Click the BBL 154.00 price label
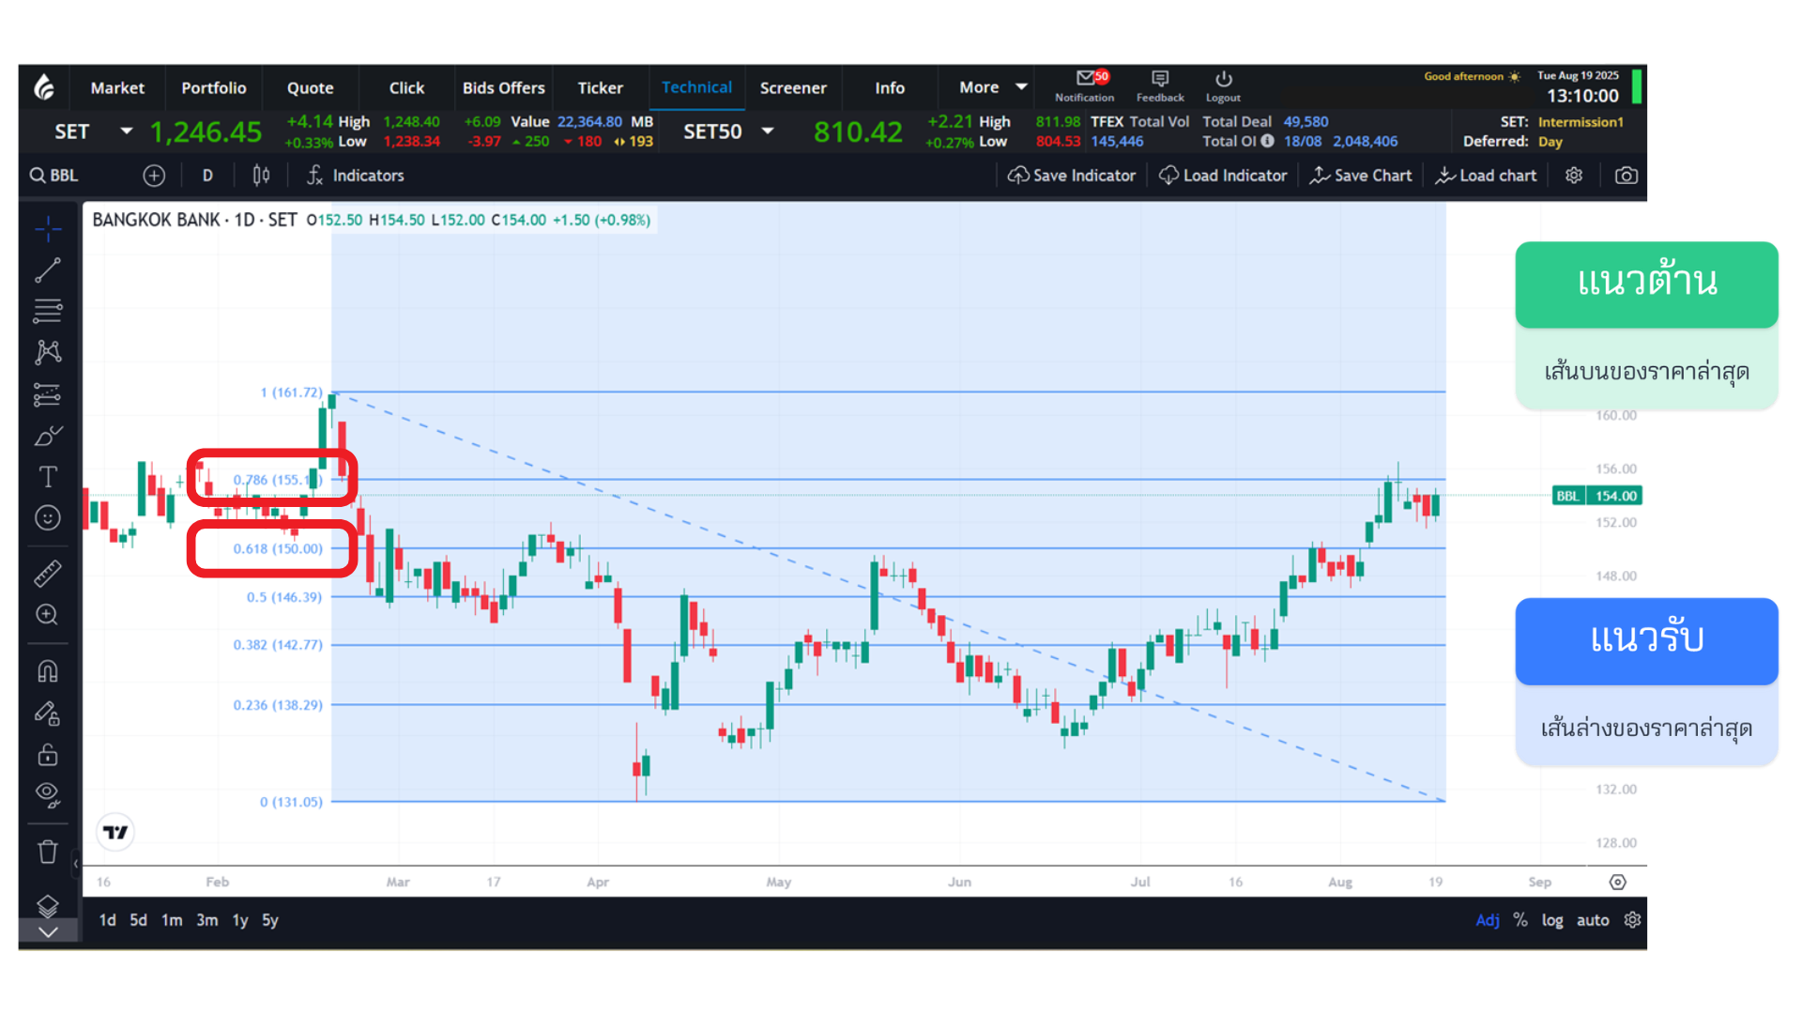The width and height of the screenshot is (1802, 1014). [x=1597, y=496]
